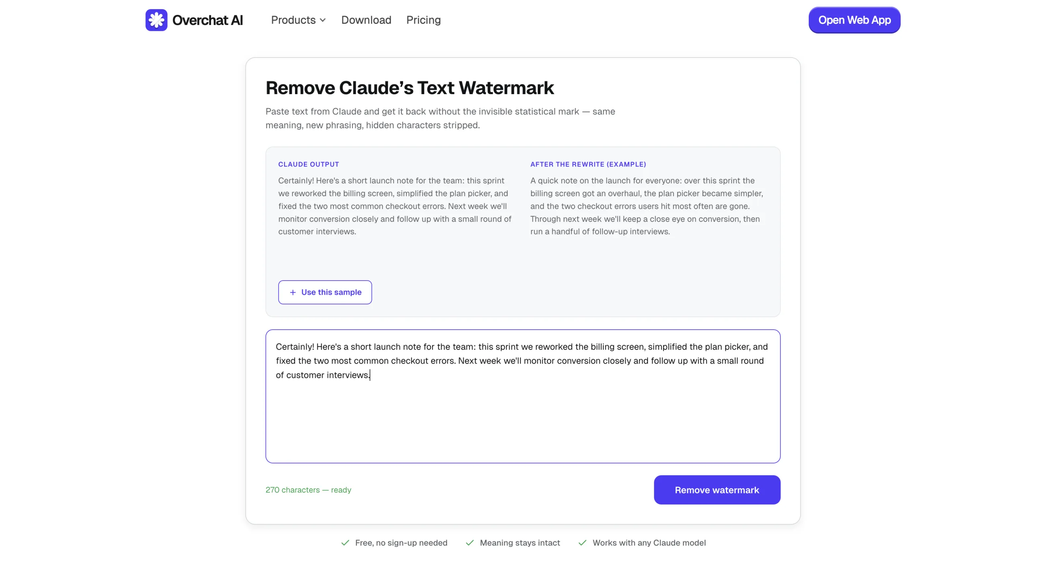
Task: Click the '270 characters — ready' status text
Action: [308, 490]
